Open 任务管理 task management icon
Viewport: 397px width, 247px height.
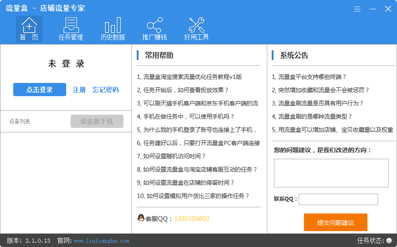(x=71, y=26)
